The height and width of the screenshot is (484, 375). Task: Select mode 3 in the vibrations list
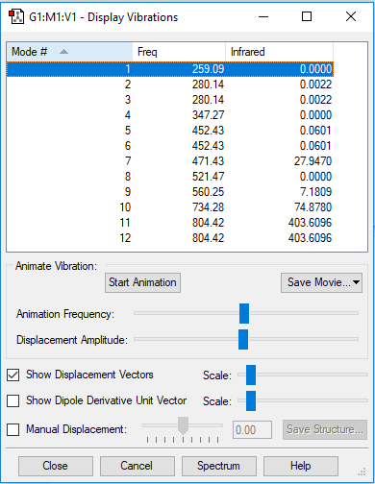click(170, 100)
